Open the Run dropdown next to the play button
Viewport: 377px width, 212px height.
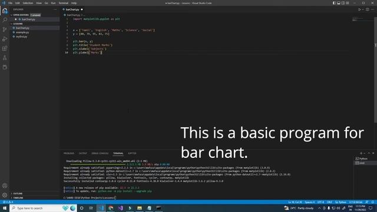coord(363,9)
